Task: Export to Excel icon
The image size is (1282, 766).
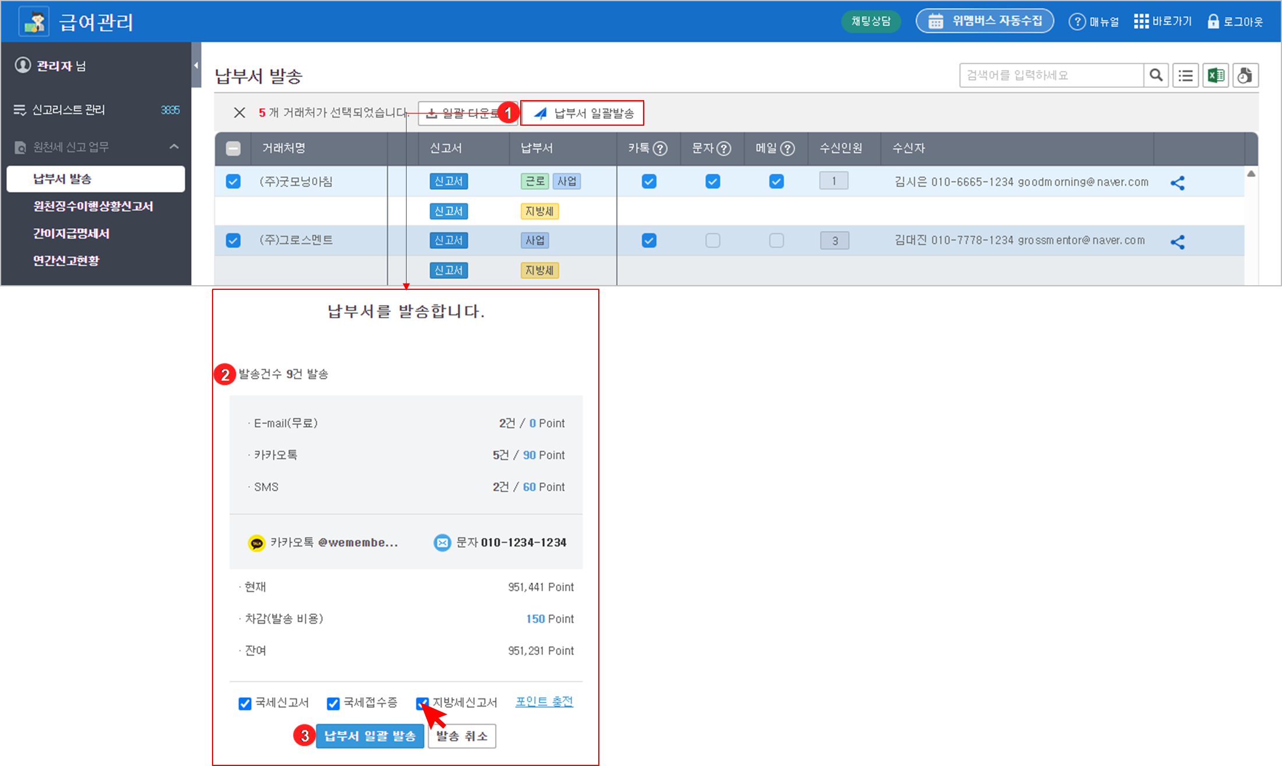Action: (1216, 75)
